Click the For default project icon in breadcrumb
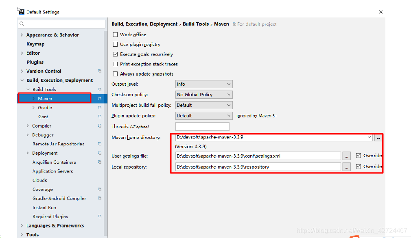 pos(234,24)
